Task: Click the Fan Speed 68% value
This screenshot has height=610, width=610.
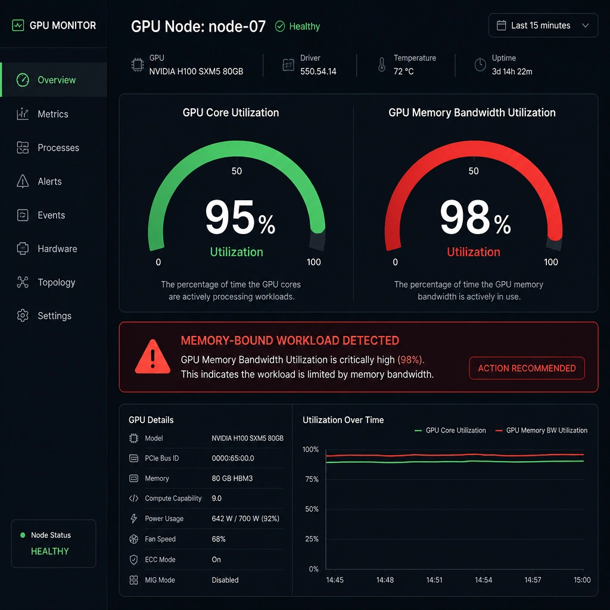Action: click(x=219, y=539)
